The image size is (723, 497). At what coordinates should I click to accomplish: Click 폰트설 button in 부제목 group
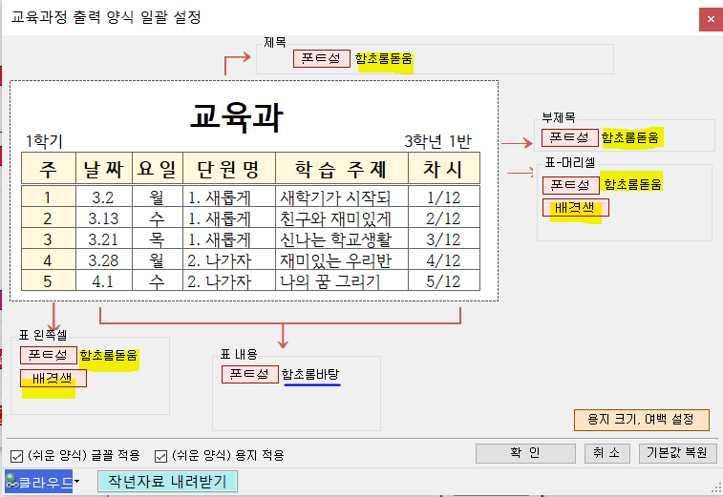click(570, 137)
